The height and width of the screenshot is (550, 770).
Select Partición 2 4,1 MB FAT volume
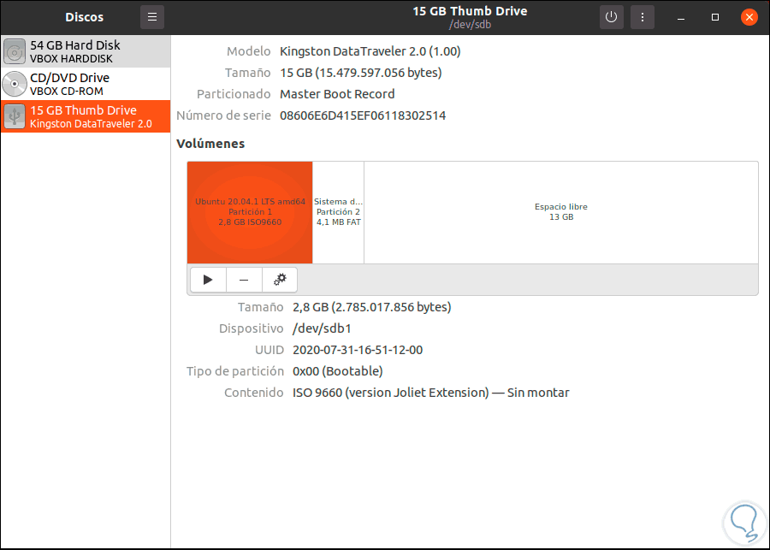coord(338,212)
